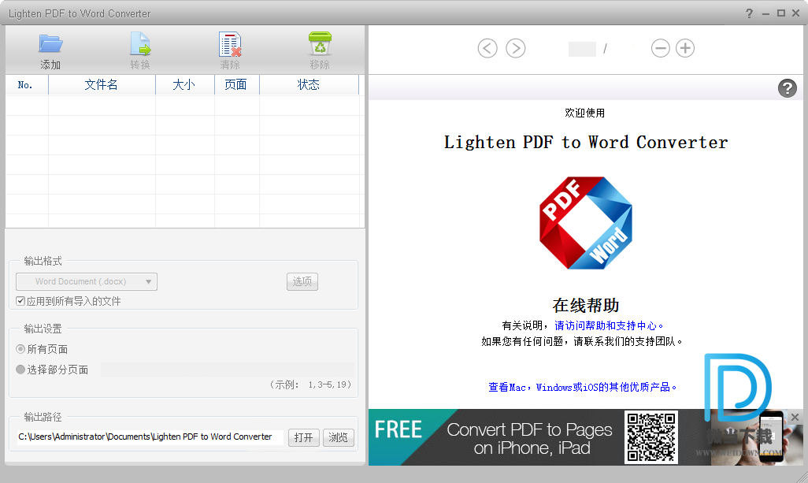Select the 所有页面 radio button

click(20, 349)
